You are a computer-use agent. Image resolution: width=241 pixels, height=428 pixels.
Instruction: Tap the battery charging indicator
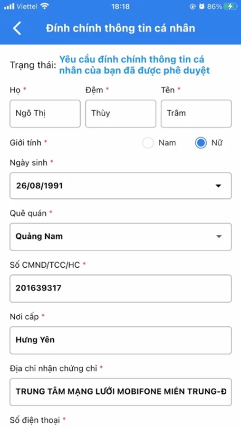pos(231,7)
